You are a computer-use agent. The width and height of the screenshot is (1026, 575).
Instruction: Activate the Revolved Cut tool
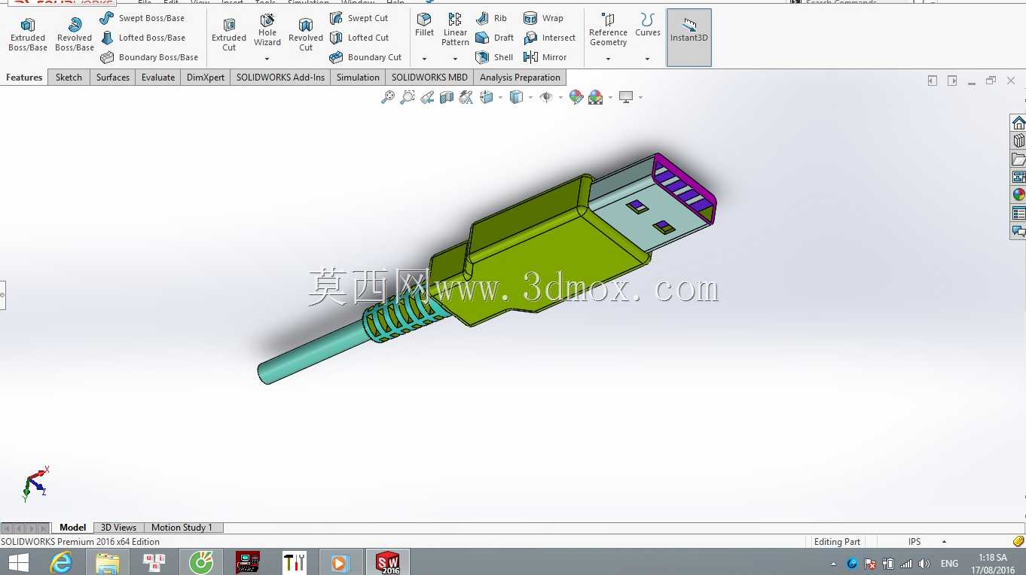point(306,35)
